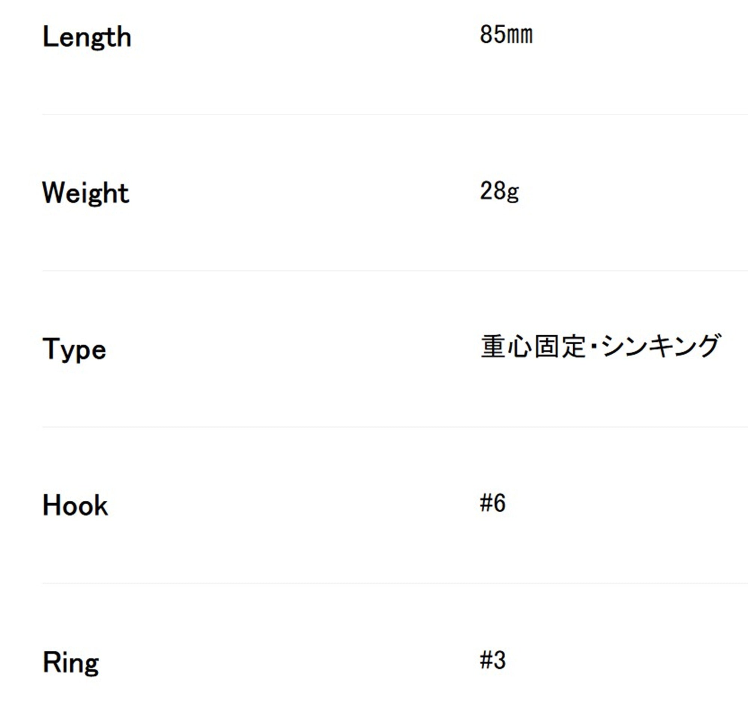
Task: Click the divider line below Length row
Action: (x=395, y=114)
